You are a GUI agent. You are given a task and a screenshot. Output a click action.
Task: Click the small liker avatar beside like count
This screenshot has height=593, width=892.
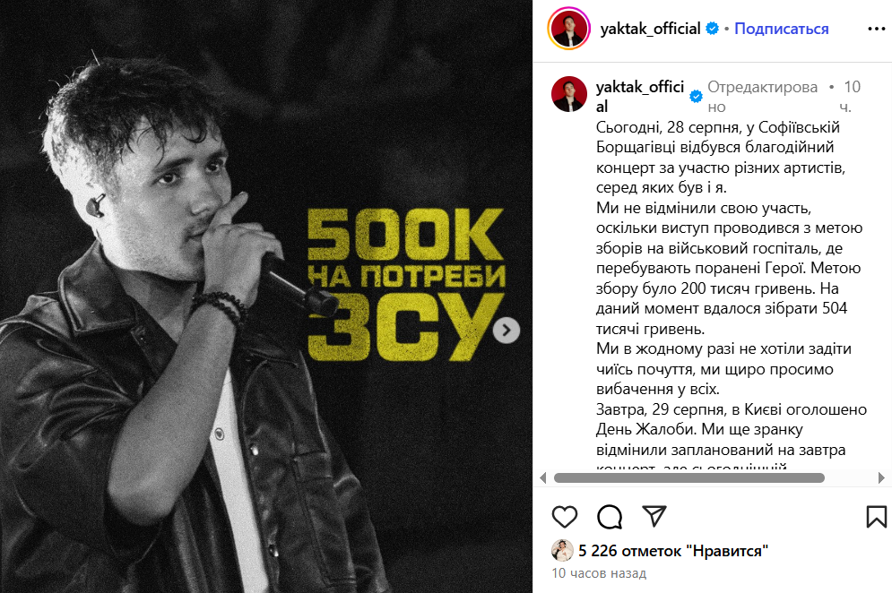point(562,551)
